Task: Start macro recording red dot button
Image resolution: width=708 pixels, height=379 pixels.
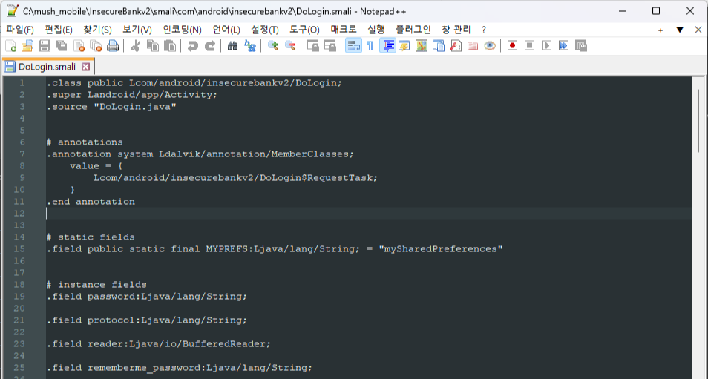Action: coord(512,45)
